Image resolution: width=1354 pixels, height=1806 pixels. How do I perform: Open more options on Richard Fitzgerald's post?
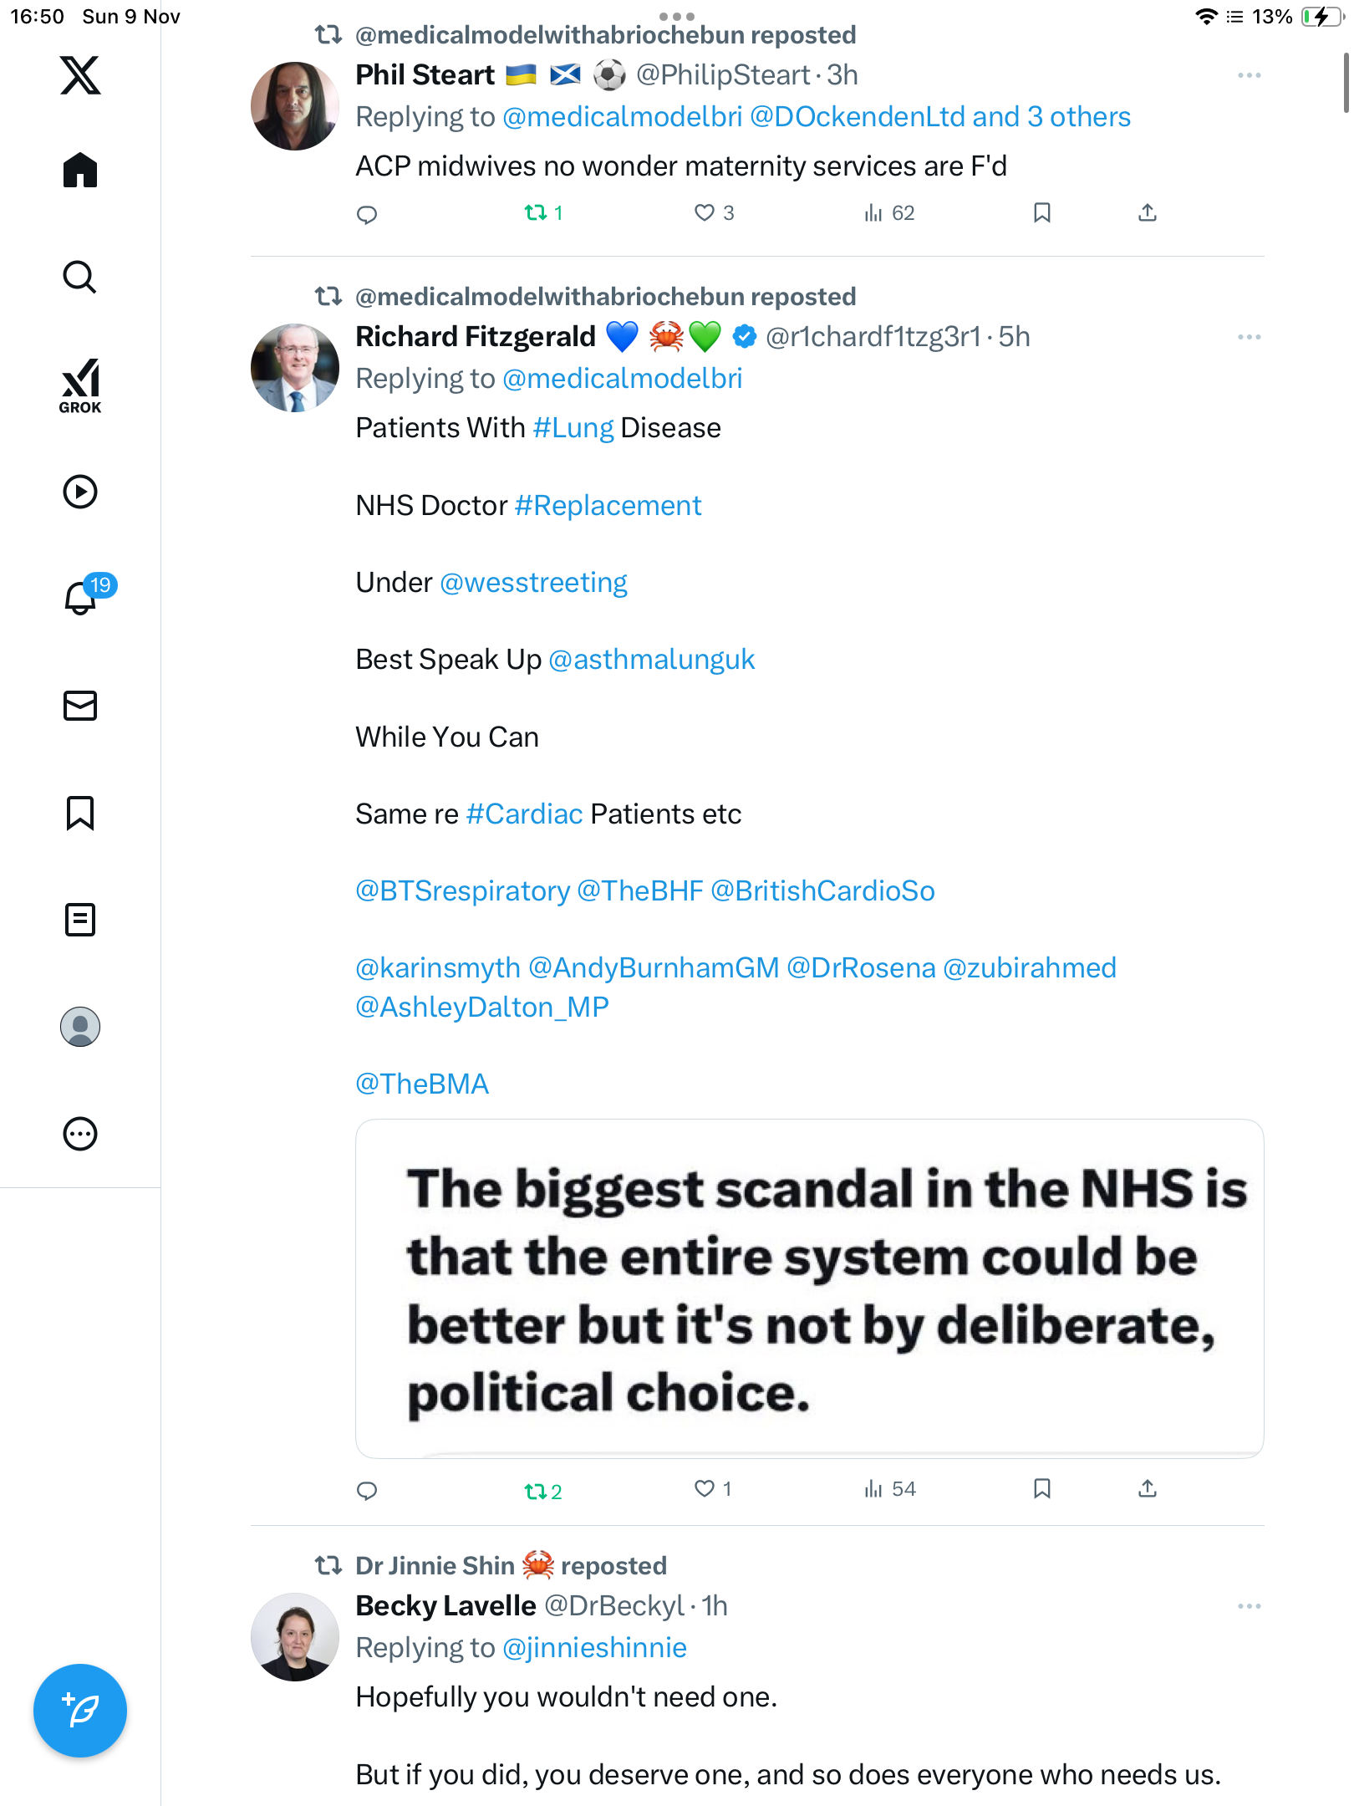coord(1249,337)
